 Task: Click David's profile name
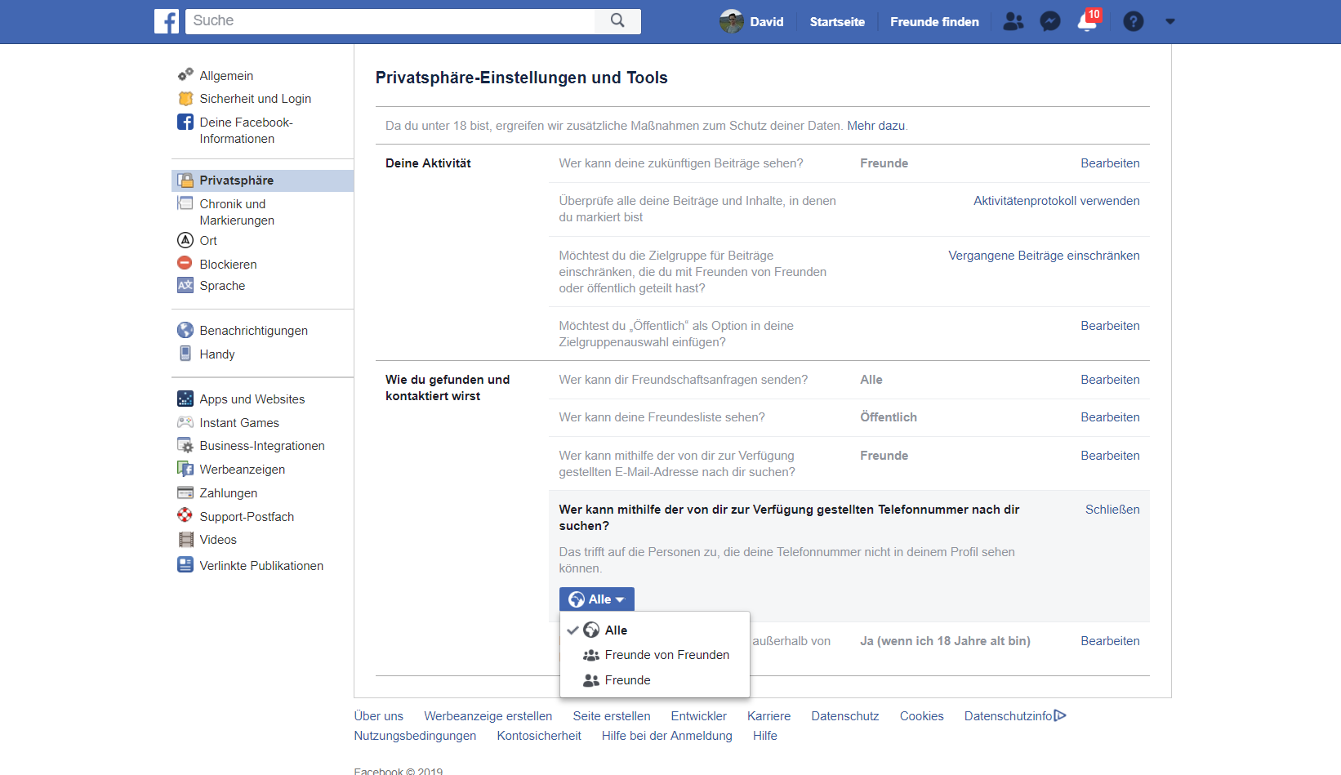pos(767,22)
